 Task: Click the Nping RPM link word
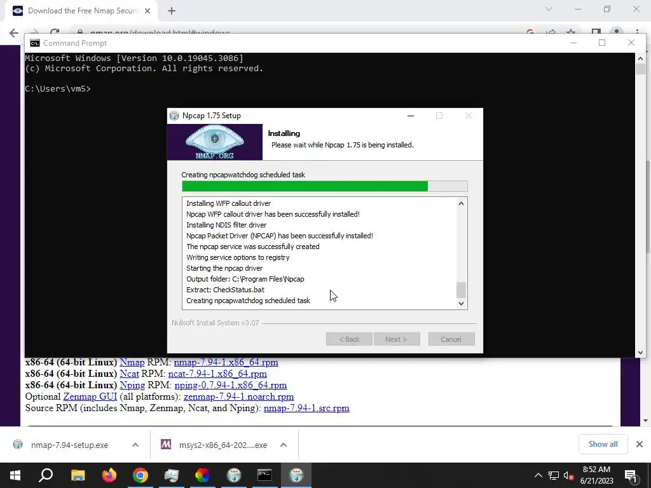pyautogui.click(x=132, y=385)
